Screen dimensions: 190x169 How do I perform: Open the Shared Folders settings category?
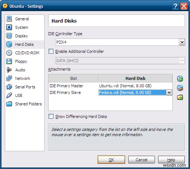coord(25,104)
